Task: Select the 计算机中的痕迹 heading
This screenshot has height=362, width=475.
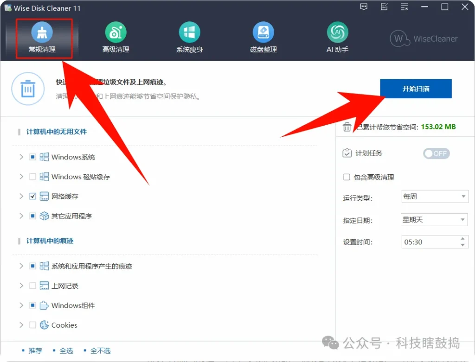Action: tap(50, 241)
